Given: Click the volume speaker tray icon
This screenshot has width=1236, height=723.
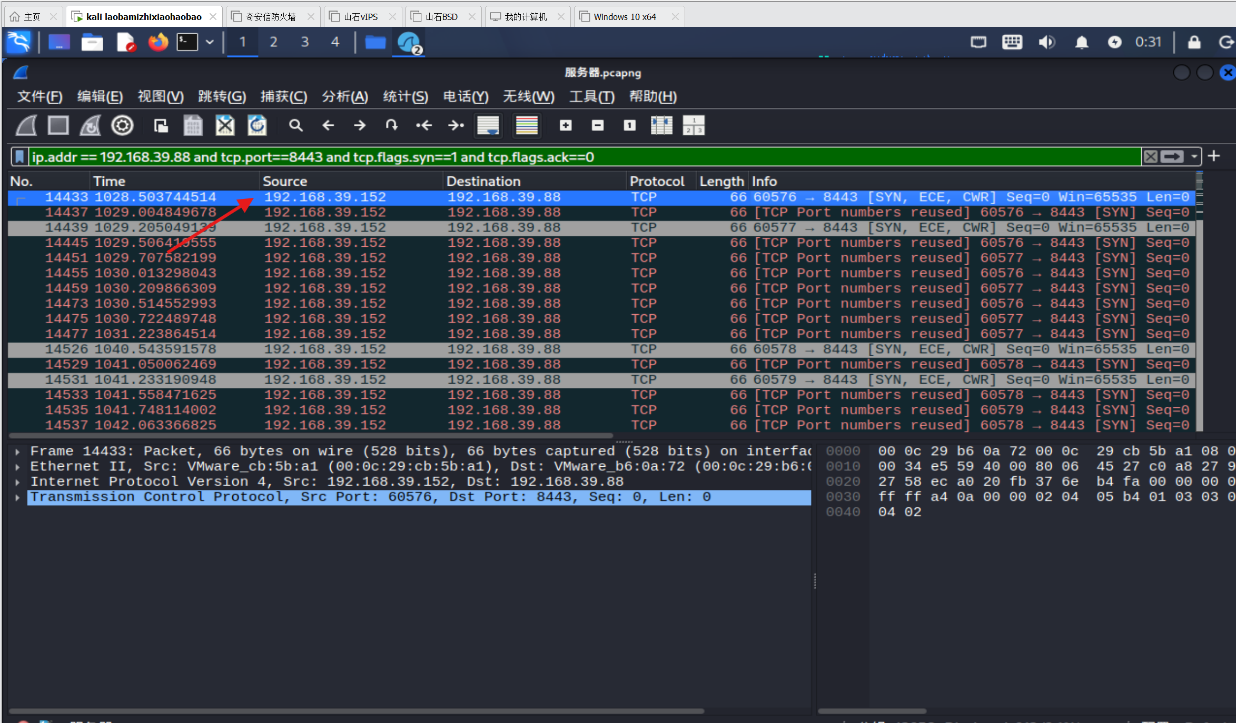Looking at the screenshot, I should pos(1046,42).
